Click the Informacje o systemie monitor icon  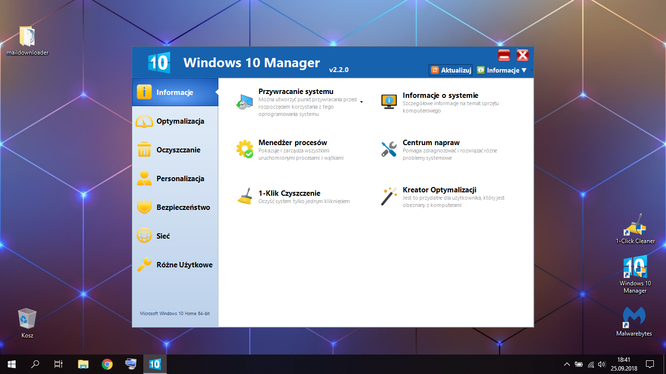(389, 101)
